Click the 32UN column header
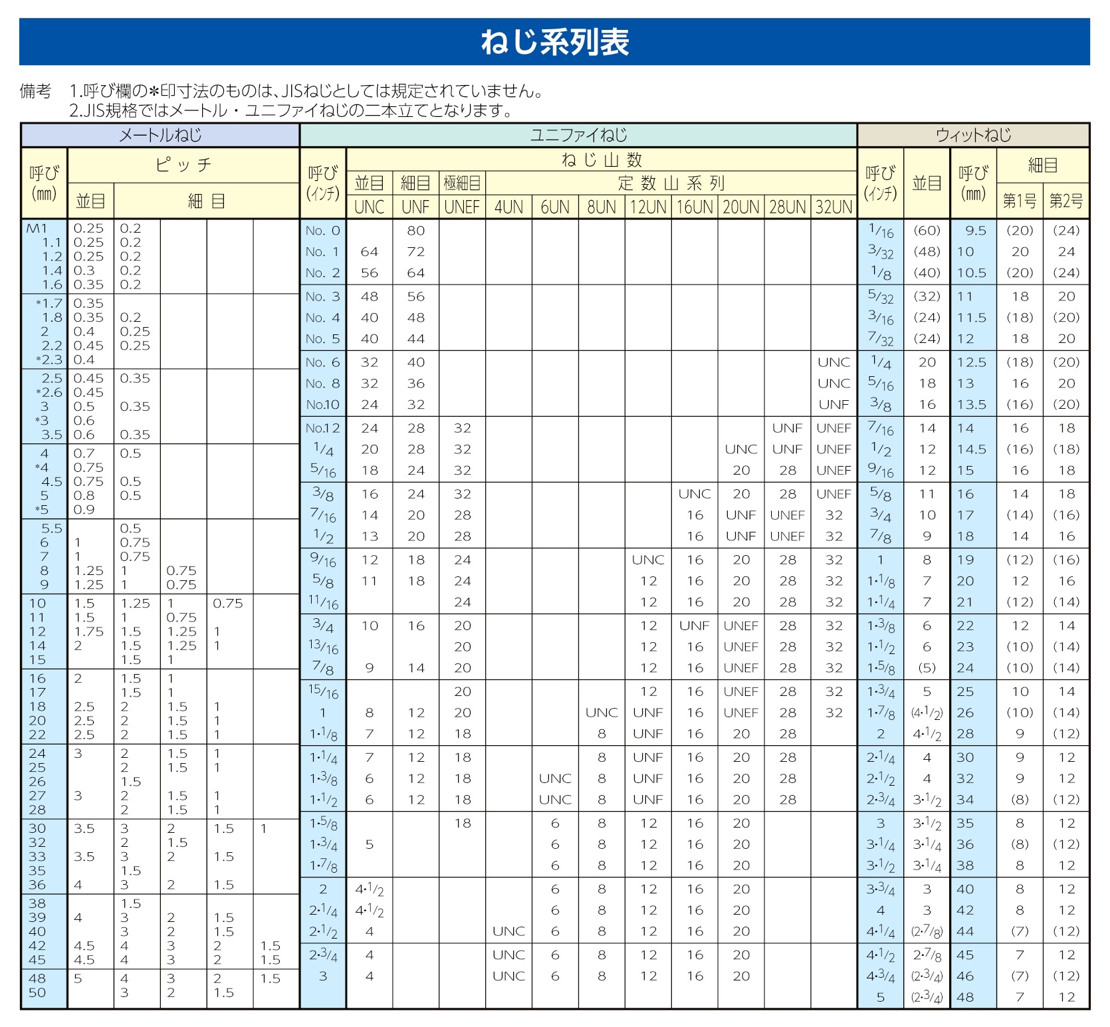Viewport: 1110px width, 1027px height. 833,207
